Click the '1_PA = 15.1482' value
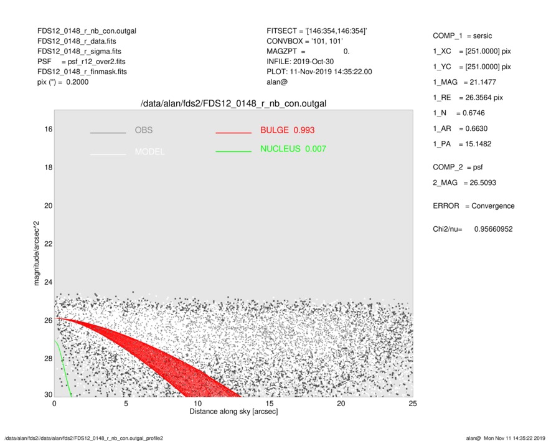Image resolution: width=551 pixels, height=441 pixels. click(x=462, y=144)
